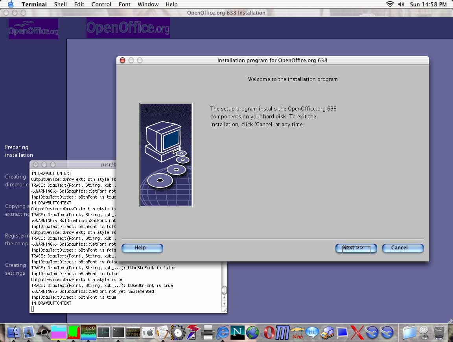Image resolution: width=453 pixels, height=342 pixels.
Task: Open the Terminal application menu
Action: (34, 4)
